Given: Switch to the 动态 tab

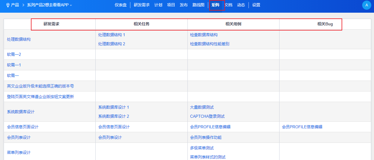Looking at the screenshot, I should click(x=241, y=5).
